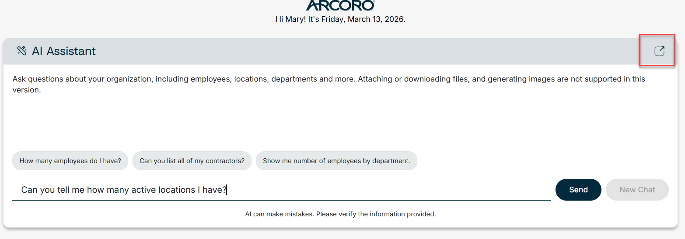685x239 pixels.
Task: Open AI Assistant in pop-out window icon
Action: (659, 51)
